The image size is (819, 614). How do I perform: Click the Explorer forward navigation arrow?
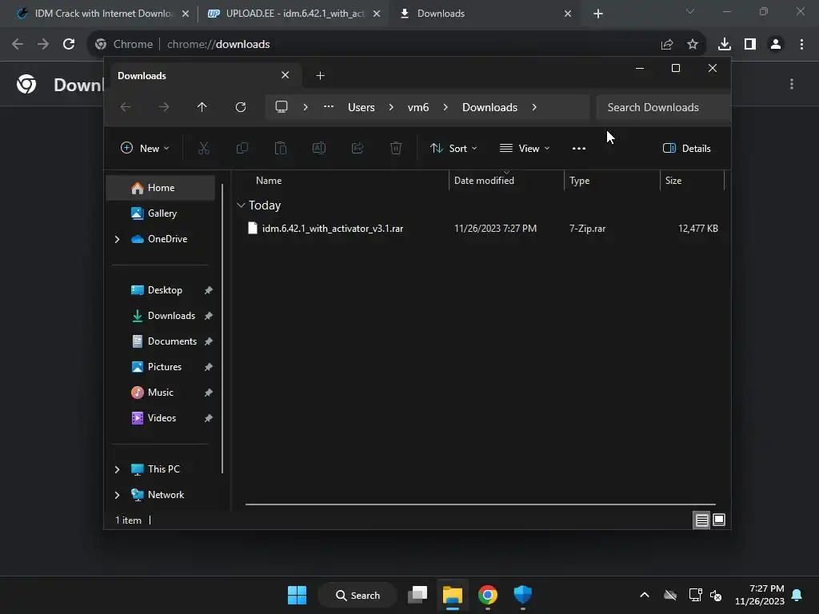pos(163,107)
